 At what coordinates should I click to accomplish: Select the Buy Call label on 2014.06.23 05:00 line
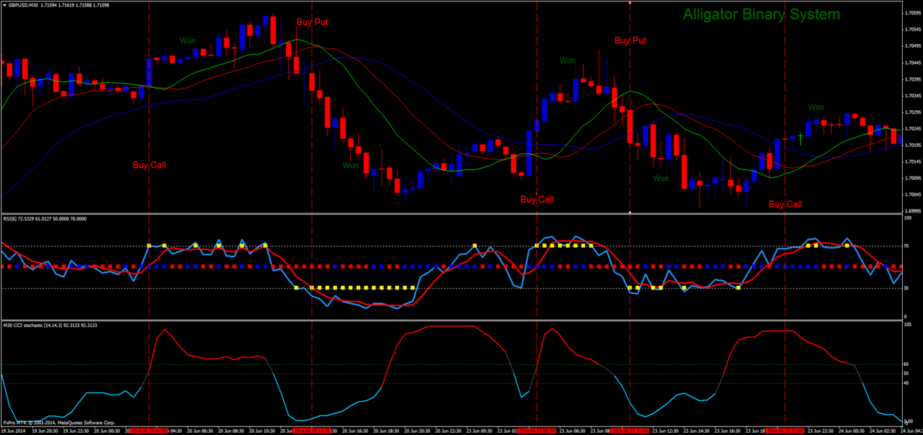[x=537, y=199]
